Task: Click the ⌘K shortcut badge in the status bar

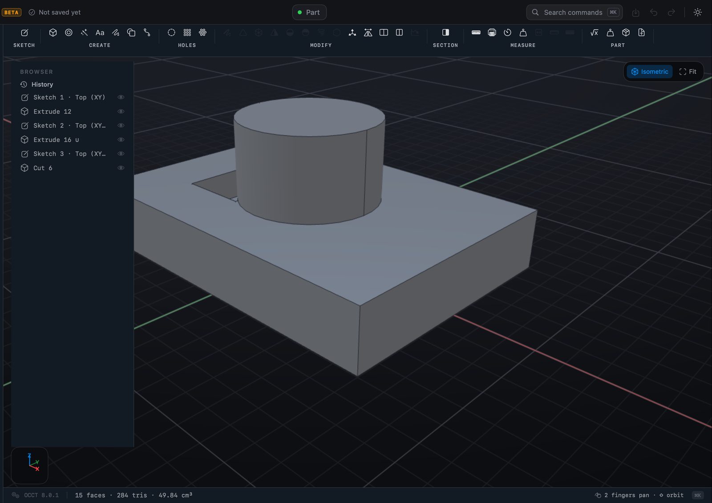Action: pos(698,495)
